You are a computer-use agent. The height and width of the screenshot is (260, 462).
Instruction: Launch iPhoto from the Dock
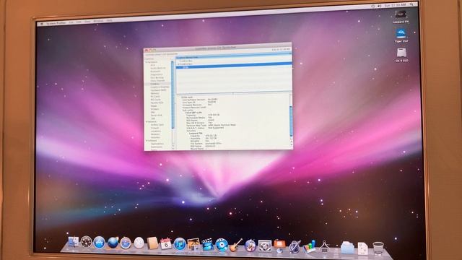click(x=193, y=244)
